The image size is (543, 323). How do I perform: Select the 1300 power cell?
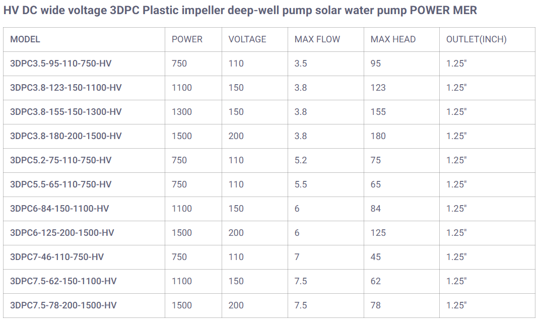pyautogui.click(x=182, y=112)
